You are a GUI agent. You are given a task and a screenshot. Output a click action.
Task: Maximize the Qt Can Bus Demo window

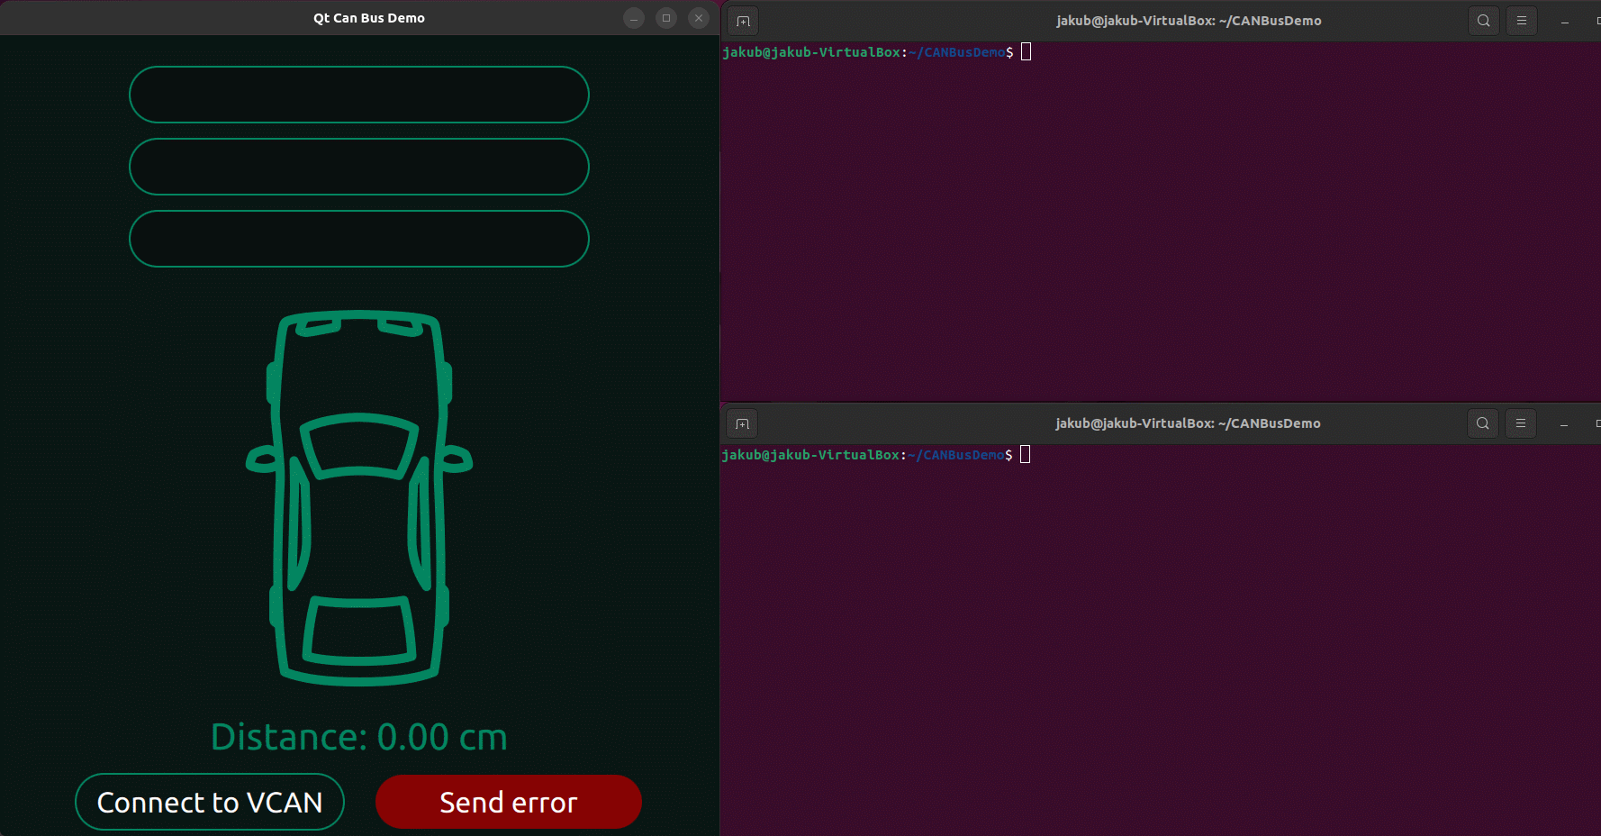pyautogui.click(x=666, y=18)
